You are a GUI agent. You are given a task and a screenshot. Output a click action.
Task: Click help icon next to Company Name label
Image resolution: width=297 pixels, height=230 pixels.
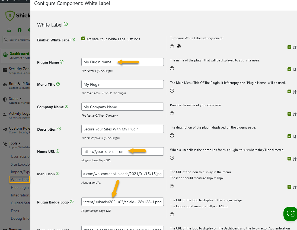[66, 106]
